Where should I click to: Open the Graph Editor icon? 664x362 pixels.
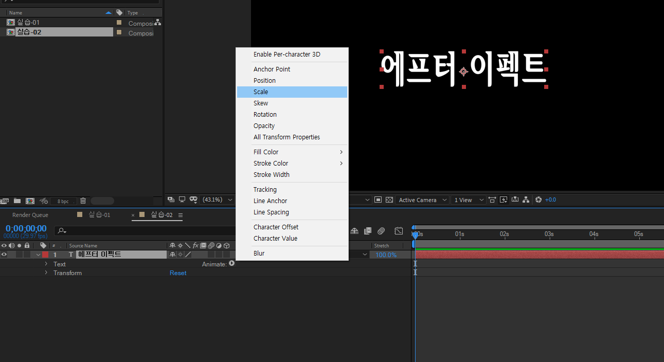[x=399, y=231]
